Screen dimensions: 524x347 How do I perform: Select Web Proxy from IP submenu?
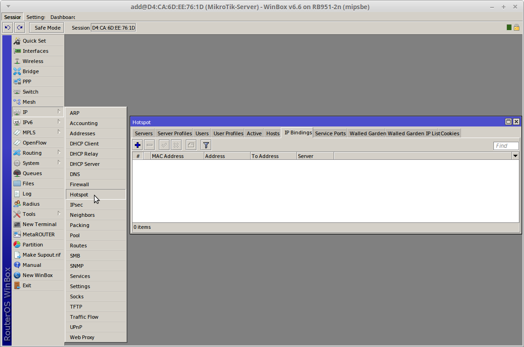pyautogui.click(x=96, y=337)
